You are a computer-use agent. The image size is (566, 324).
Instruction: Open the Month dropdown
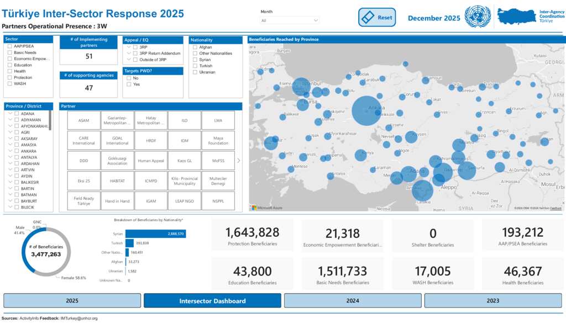click(290, 20)
